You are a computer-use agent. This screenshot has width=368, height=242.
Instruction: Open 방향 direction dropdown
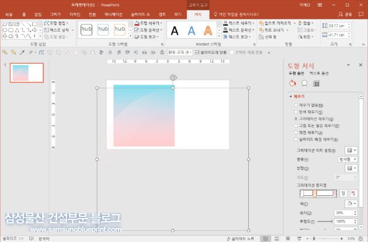click(351, 168)
